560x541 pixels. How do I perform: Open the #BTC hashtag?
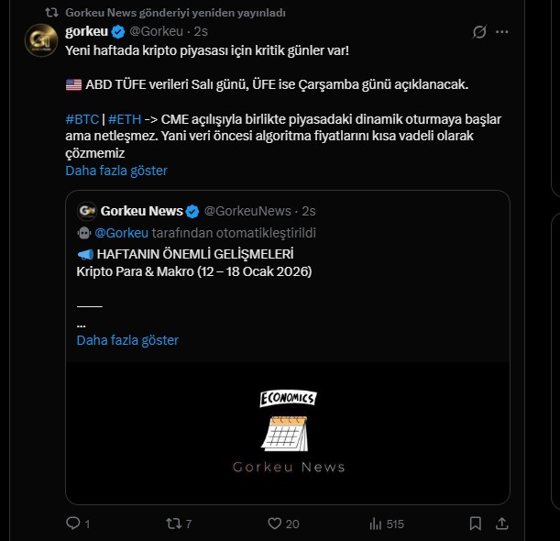82,120
